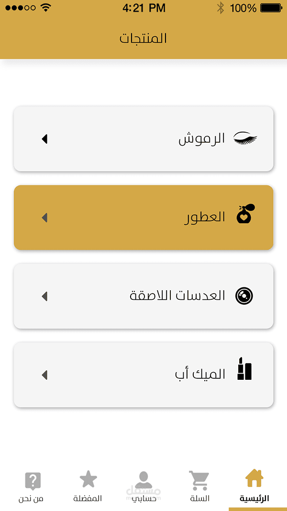Expand the الميك أب arrow
The height and width of the screenshot is (511, 287).
(44, 375)
